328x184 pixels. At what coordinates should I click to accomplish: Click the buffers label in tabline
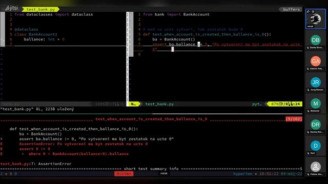point(291,9)
